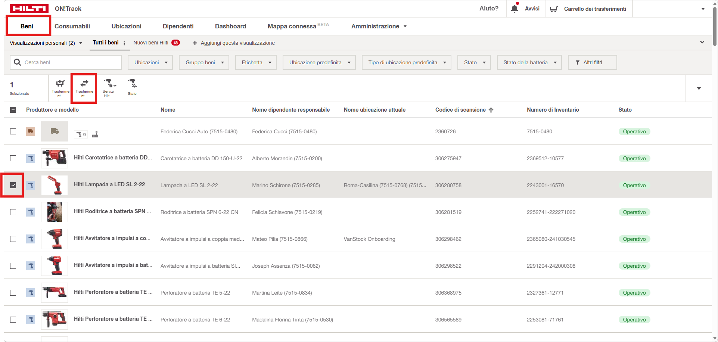Open Servizi Hilti tool icon
718x342 pixels.
click(x=109, y=84)
